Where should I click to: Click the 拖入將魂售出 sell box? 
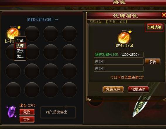coord(58,112)
